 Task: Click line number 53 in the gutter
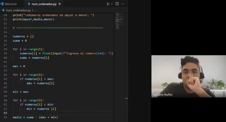click(x=5, y=113)
